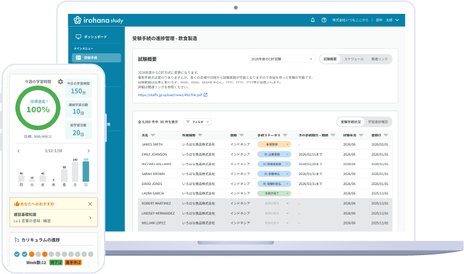
Task: Click the deadline 2026/02/15まで cell
Action: [x=310, y=155]
